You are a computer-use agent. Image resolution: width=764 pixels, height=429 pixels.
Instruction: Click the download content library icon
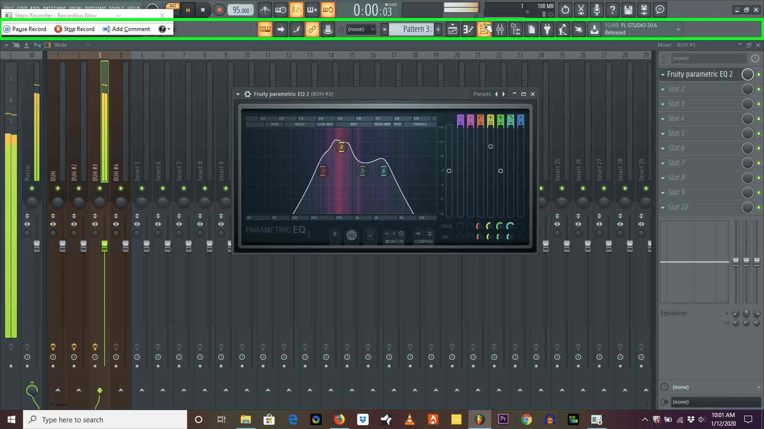594,30
